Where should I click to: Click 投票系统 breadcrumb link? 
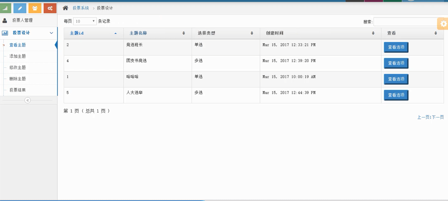click(x=81, y=8)
